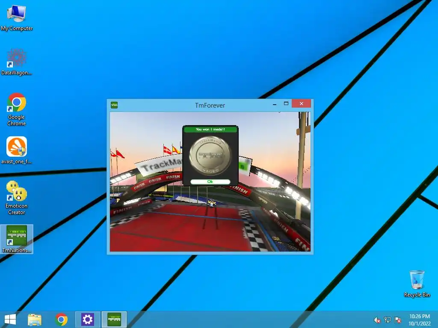Open the Action Center flag icon
This screenshot has height=328, width=438.
(x=398, y=319)
